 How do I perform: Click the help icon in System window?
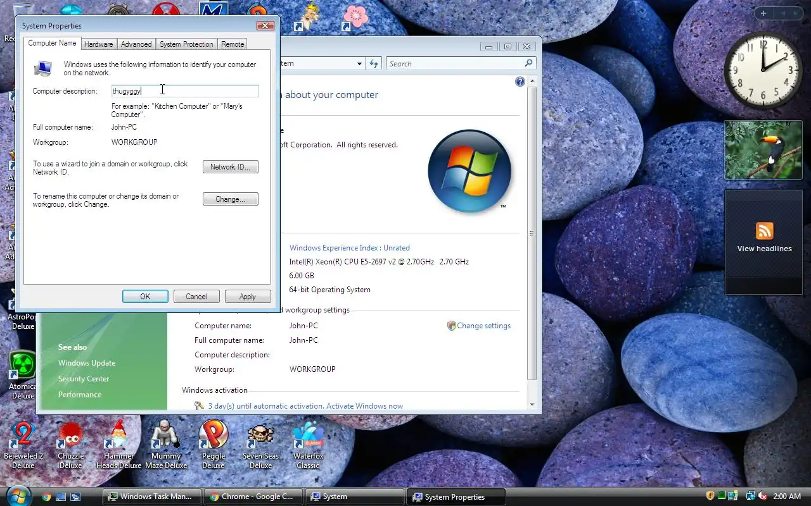520,82
